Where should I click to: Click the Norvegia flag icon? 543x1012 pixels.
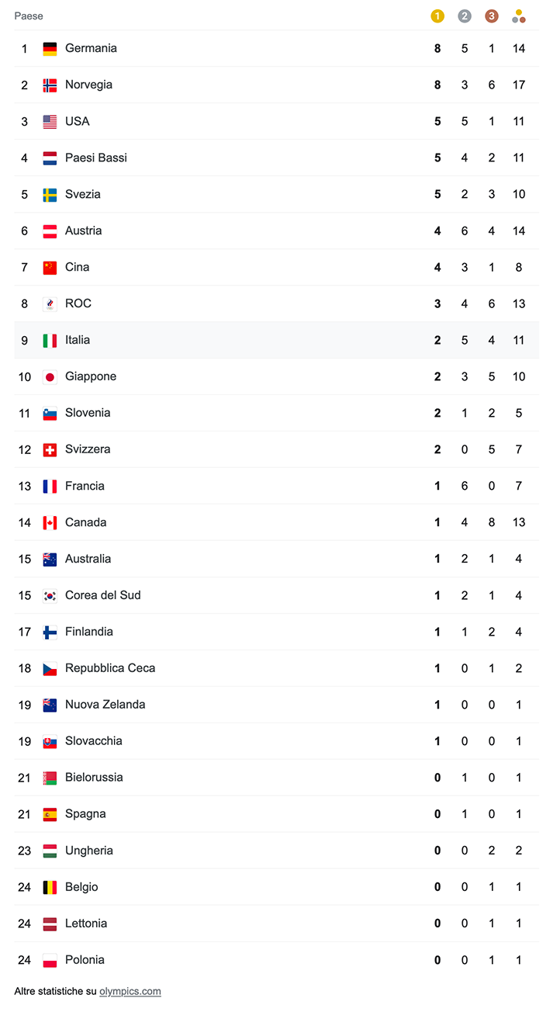coord(50,85)
